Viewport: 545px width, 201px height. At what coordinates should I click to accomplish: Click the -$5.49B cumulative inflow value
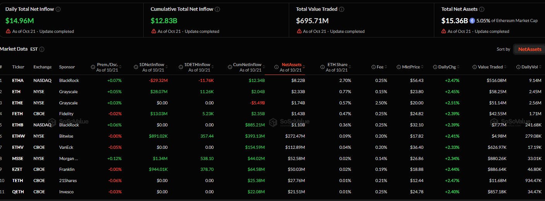[x=257, y=103]
